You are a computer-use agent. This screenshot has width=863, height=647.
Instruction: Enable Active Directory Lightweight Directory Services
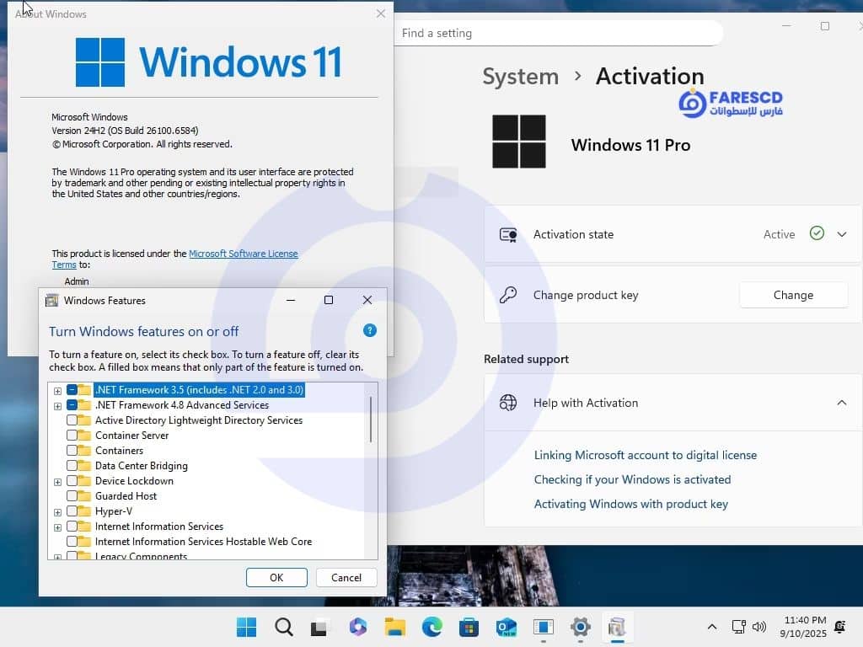[x=72, y=420]
